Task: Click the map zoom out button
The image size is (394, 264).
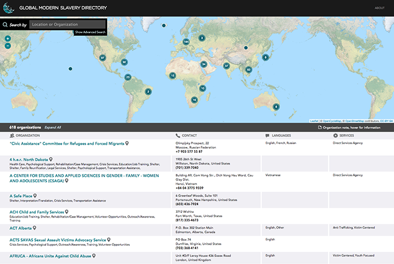Action: coord(8,45)
